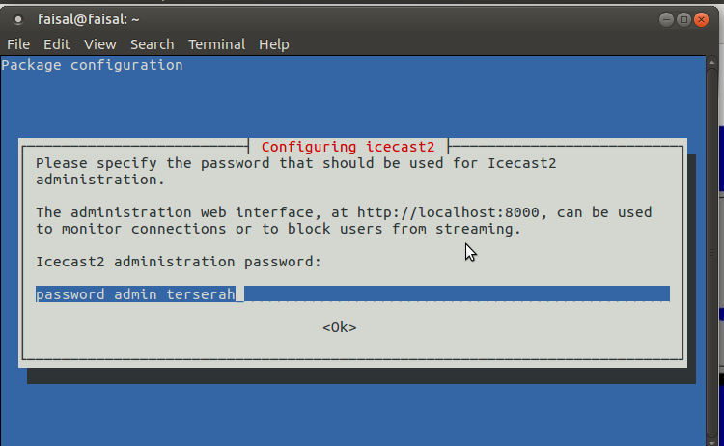724x446 pixels.
Task: Click the 'Icecast2 administration password:' label
Action: coord(178,261)
